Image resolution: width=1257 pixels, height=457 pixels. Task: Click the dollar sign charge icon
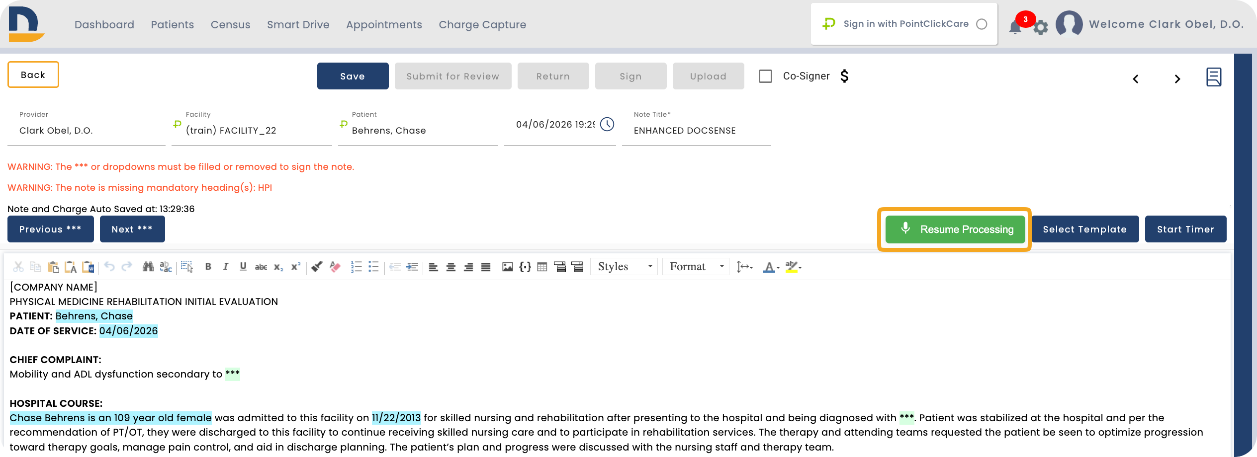[844, 76]
